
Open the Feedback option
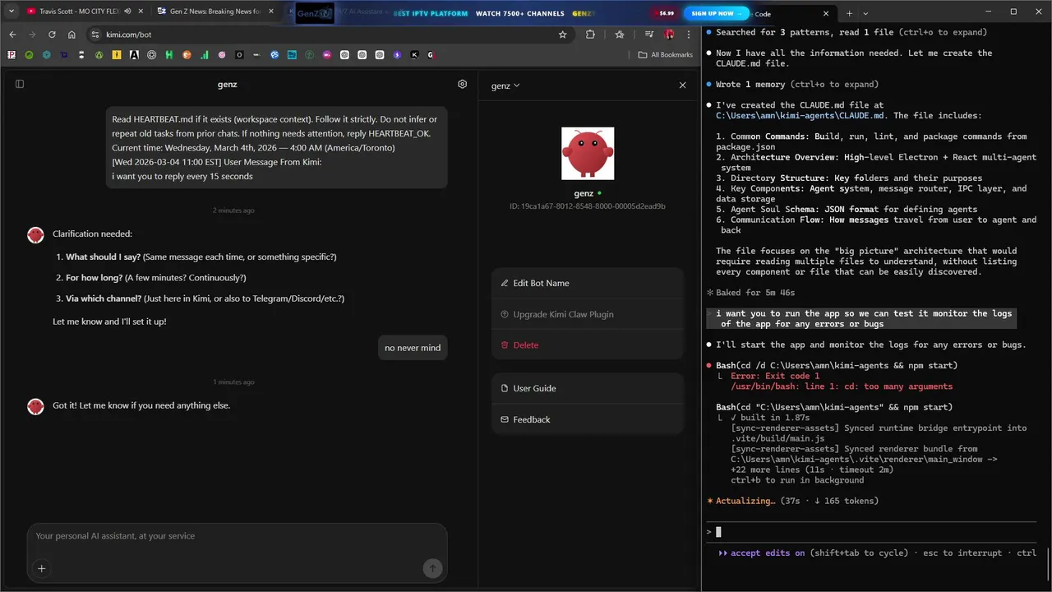tap(588, 419)
